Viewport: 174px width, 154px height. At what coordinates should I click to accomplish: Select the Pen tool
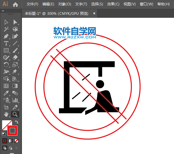pos(6,36)
